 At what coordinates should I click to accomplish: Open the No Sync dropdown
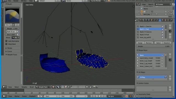coord(115,96)
